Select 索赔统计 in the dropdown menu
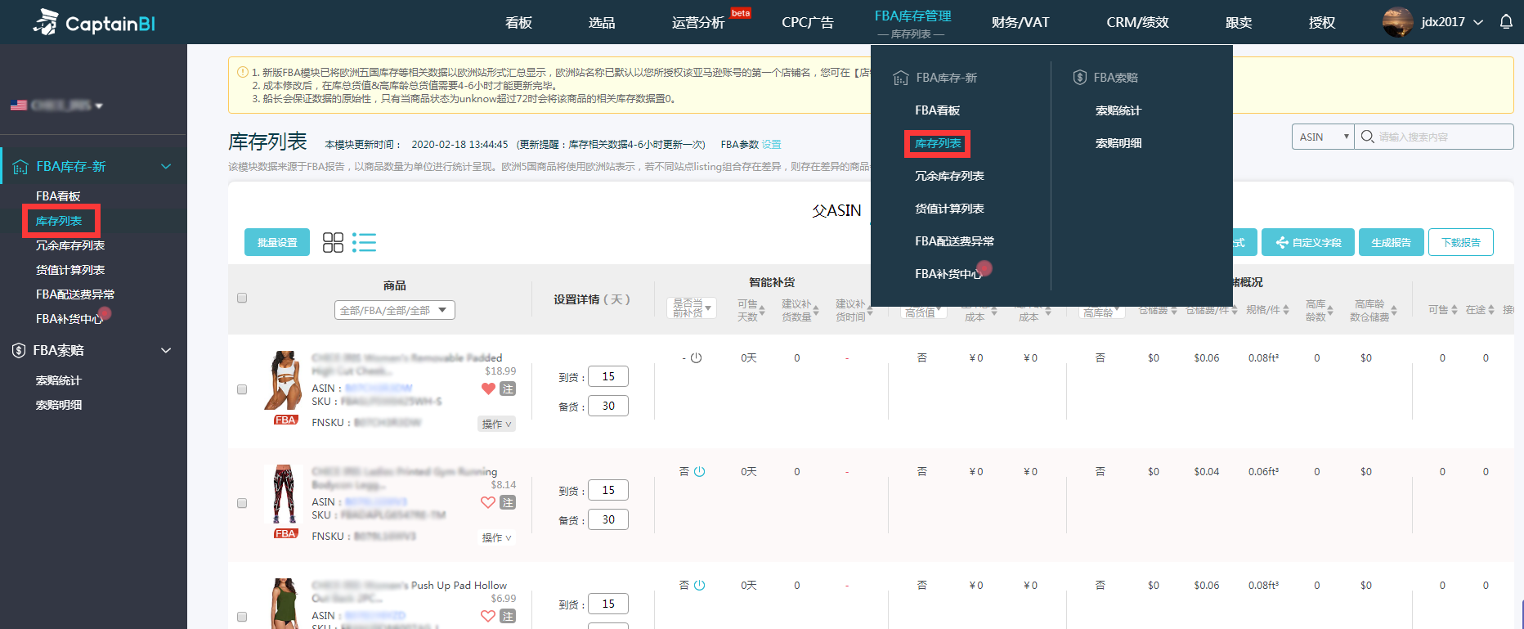This screenshot has height=629, width=1524. 1118,110
